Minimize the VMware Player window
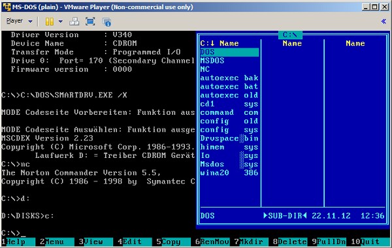The image size is (392, 248). coord(366,7)
